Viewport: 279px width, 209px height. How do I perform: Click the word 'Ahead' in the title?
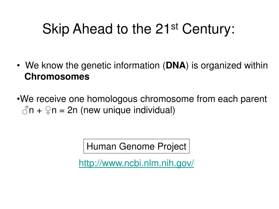coord(93,29)
